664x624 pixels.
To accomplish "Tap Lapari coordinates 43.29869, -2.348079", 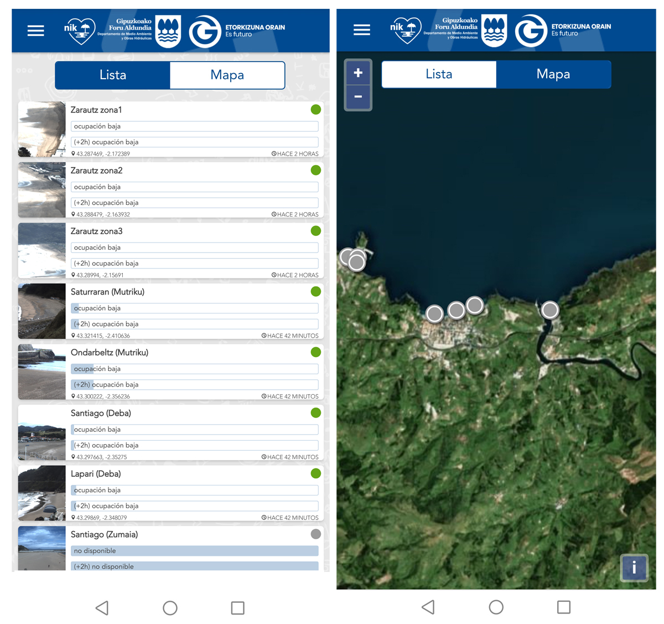I will click(x=99, y=518).
